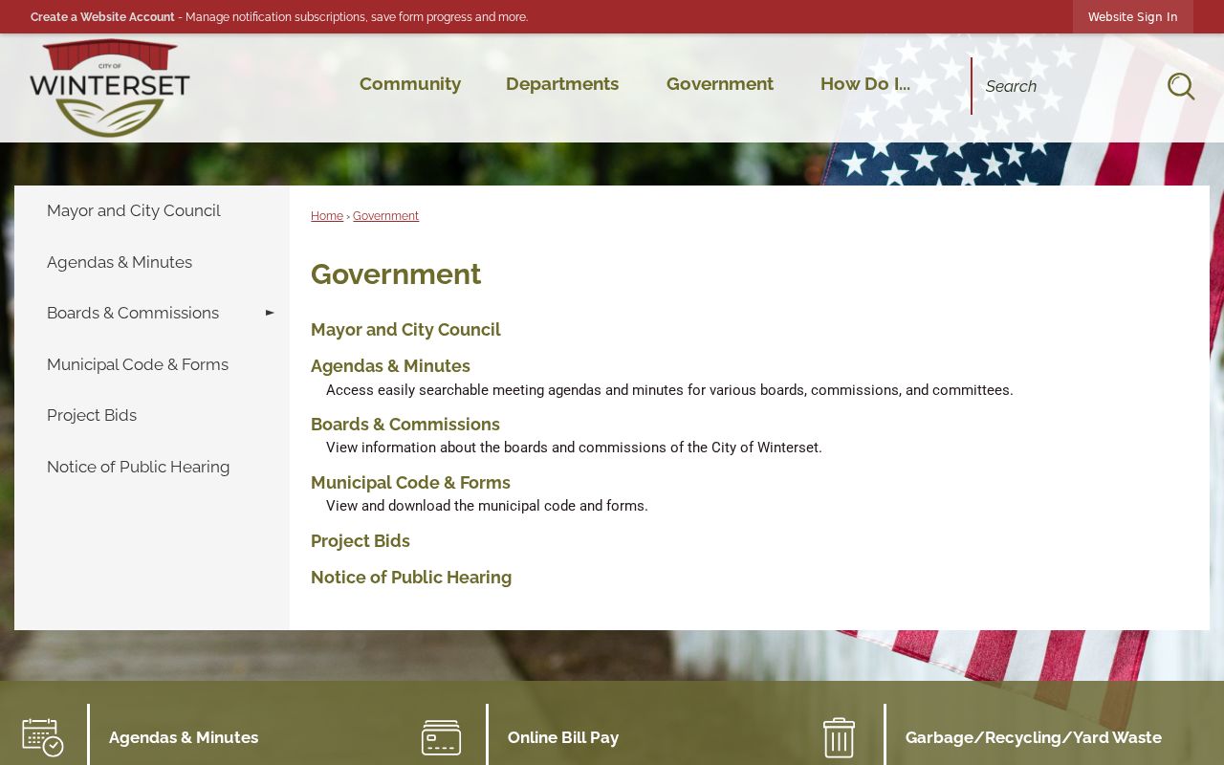
Task: Click the credit card Online Bill Pay icon
Action: tap(441, 737)
